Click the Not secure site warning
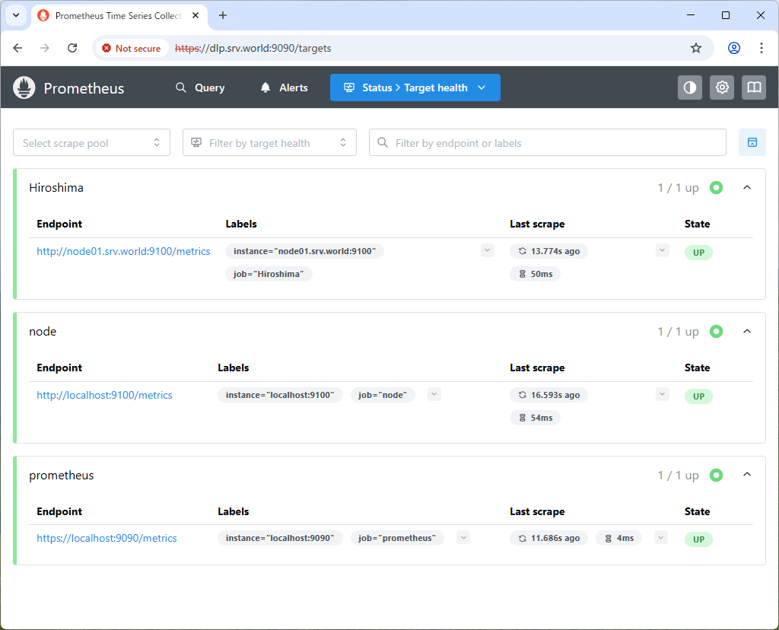The height and width of the screenshot is (630, 779). coord(132,48)
